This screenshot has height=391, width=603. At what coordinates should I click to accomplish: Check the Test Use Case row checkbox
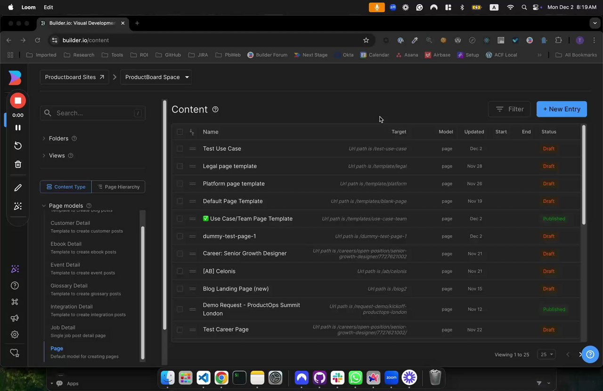coord(179,149)
